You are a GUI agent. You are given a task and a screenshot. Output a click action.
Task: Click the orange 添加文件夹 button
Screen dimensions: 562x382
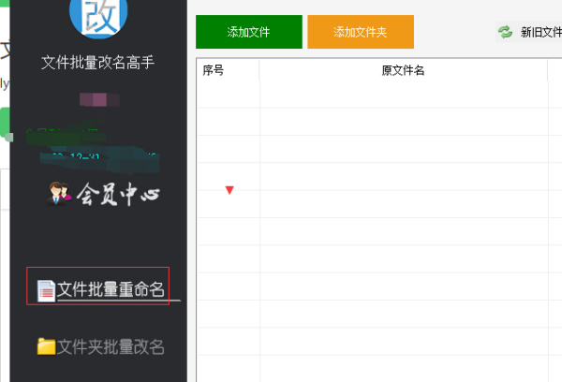(361, 32)
